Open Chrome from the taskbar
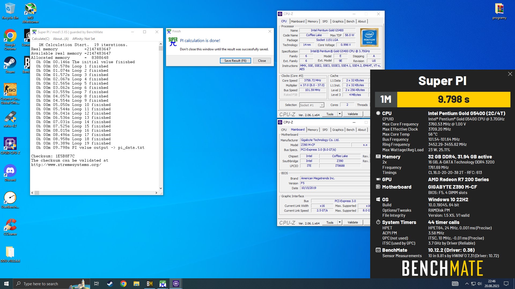 (123, 284)
